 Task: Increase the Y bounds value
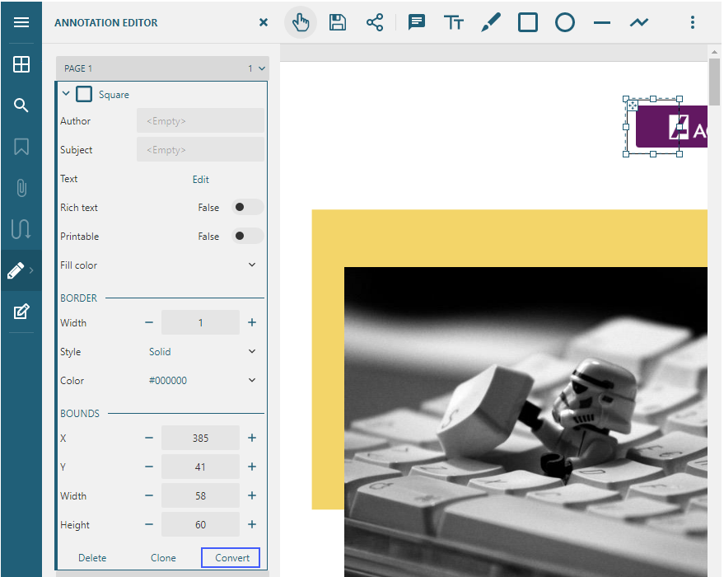(252, 467)
